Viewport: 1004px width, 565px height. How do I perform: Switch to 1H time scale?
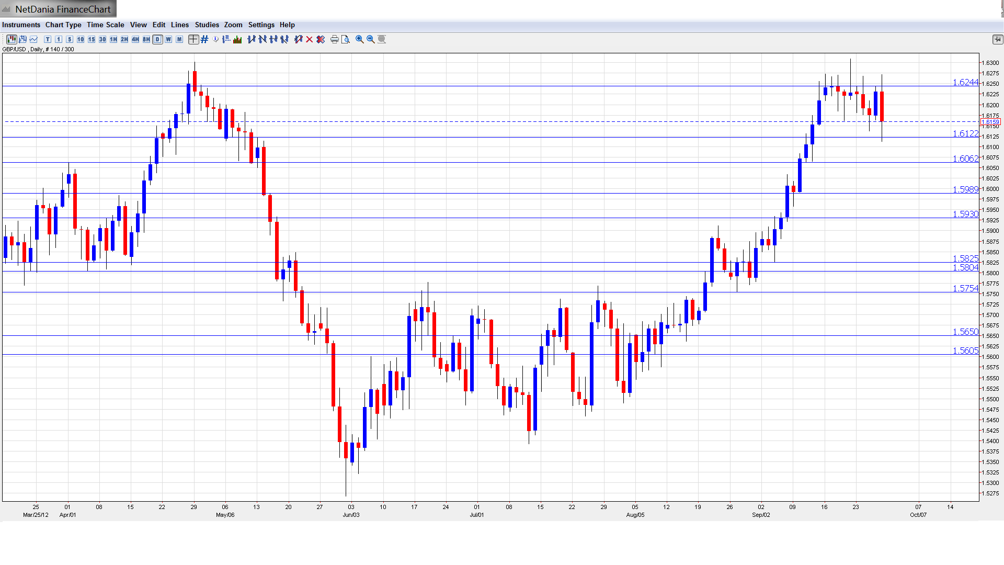113,39
